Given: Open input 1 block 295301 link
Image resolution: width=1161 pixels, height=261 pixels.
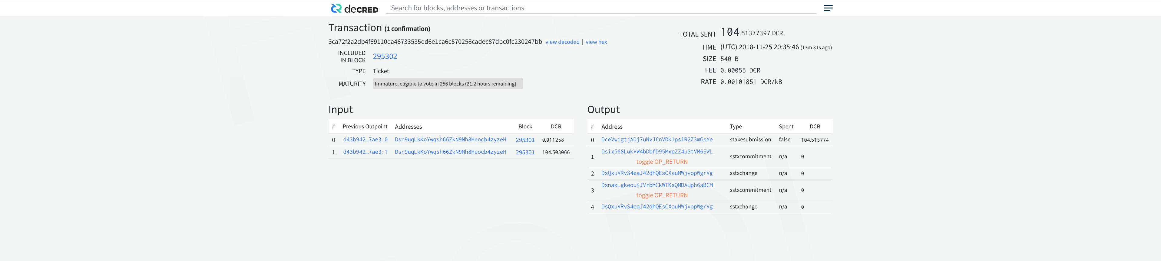Looking at the screenshot, I should [x=525, y=152].
